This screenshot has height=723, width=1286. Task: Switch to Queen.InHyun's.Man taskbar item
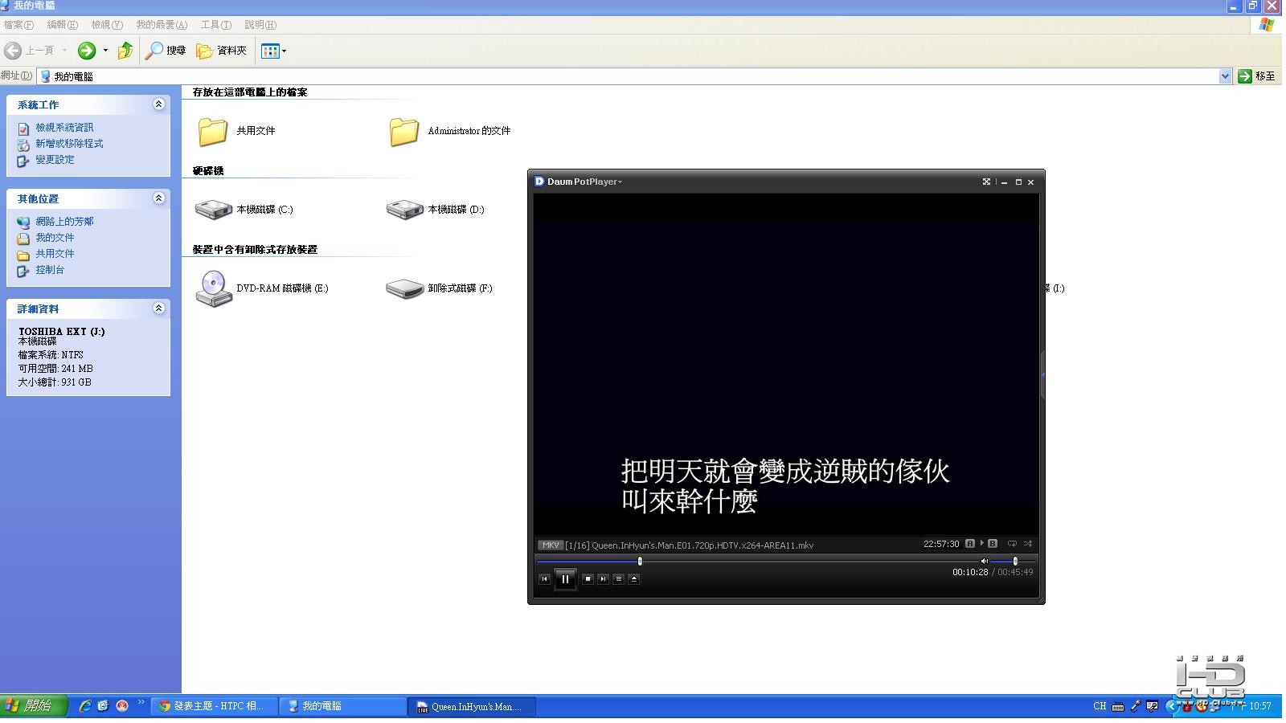coord(471,706)
